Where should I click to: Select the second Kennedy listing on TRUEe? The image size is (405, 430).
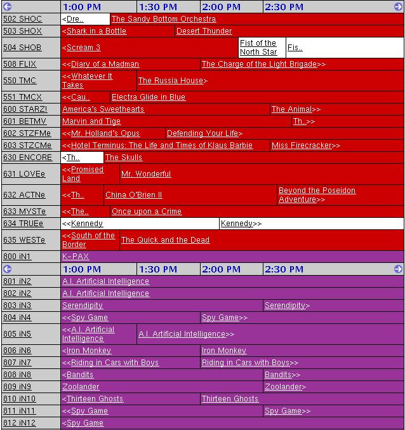237,223
